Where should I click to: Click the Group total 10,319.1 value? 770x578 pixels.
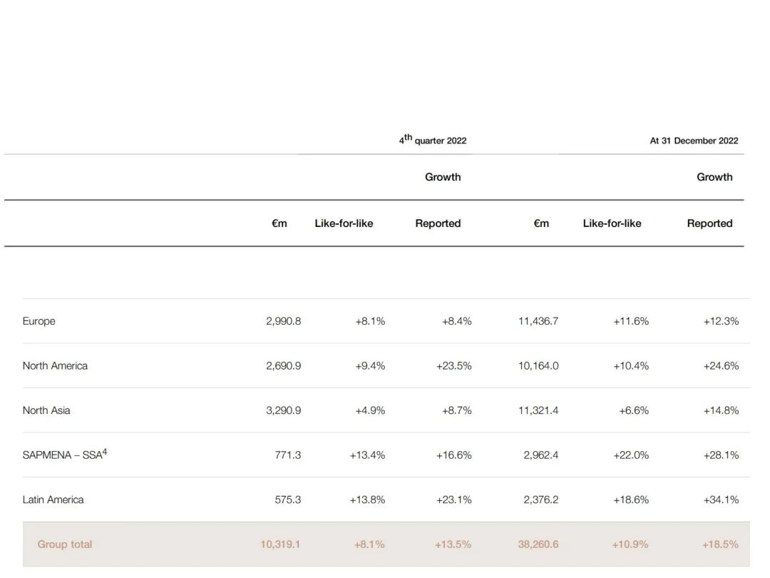tap(280, 544)
